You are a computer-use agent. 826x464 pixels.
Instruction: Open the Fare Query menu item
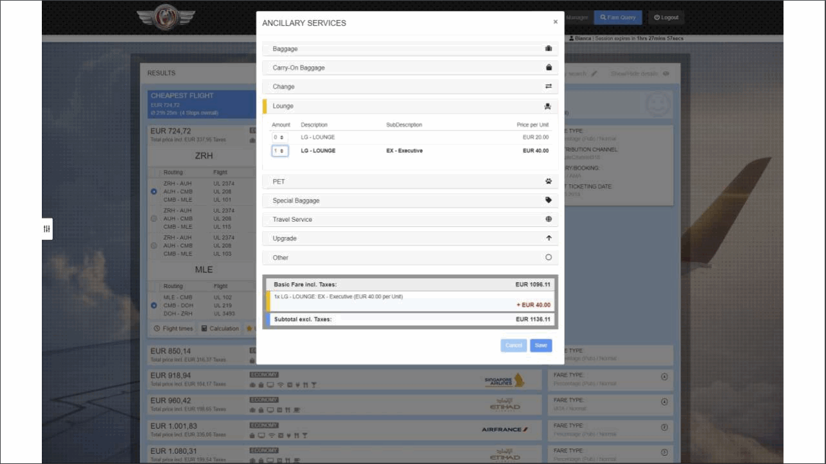click(x=617, y=17)
